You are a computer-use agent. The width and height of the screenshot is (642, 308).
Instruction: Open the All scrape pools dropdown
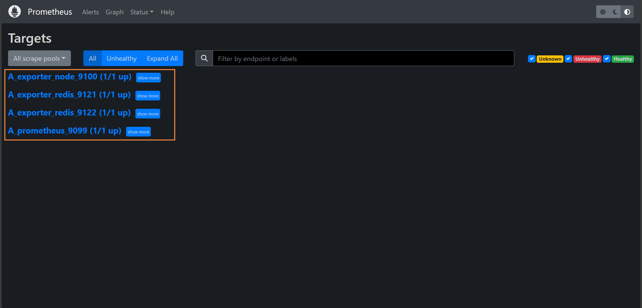pos(39,58)
